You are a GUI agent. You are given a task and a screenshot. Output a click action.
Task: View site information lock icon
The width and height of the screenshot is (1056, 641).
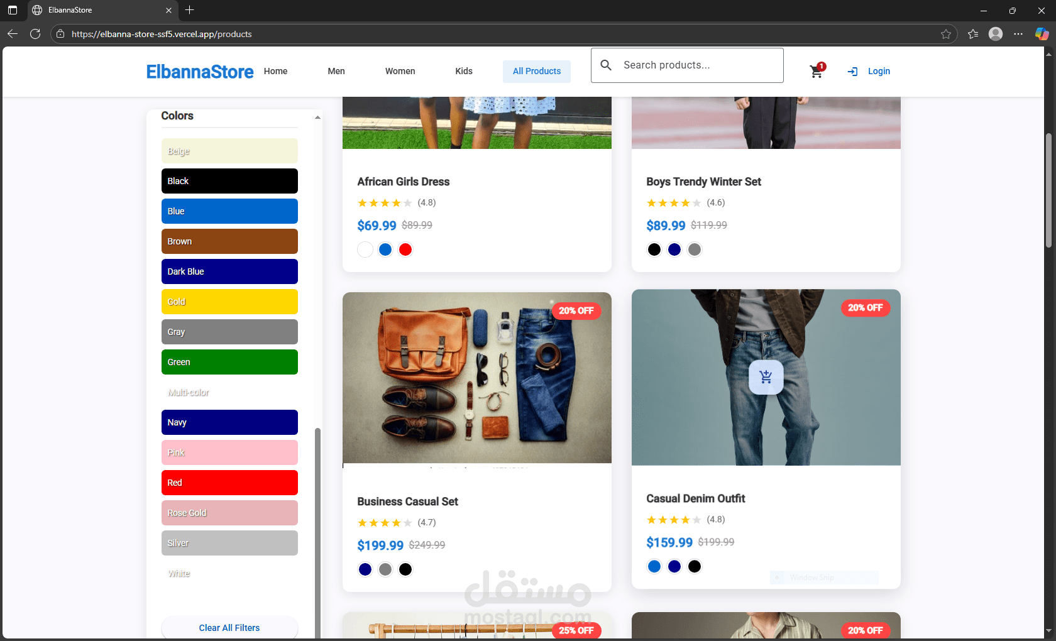pos(60,34)
